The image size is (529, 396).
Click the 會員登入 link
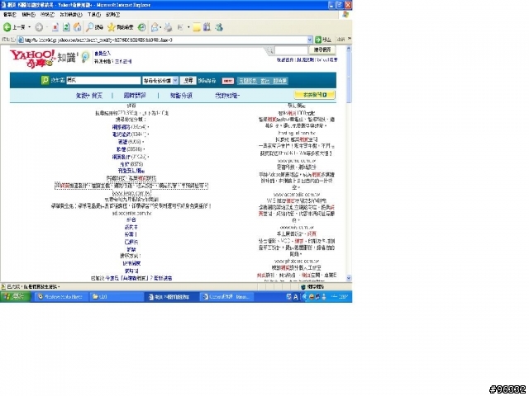102,53
